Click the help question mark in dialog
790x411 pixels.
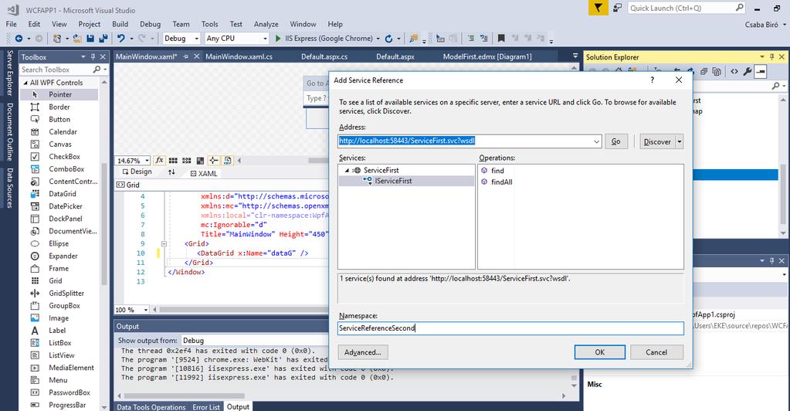(652, 80)
